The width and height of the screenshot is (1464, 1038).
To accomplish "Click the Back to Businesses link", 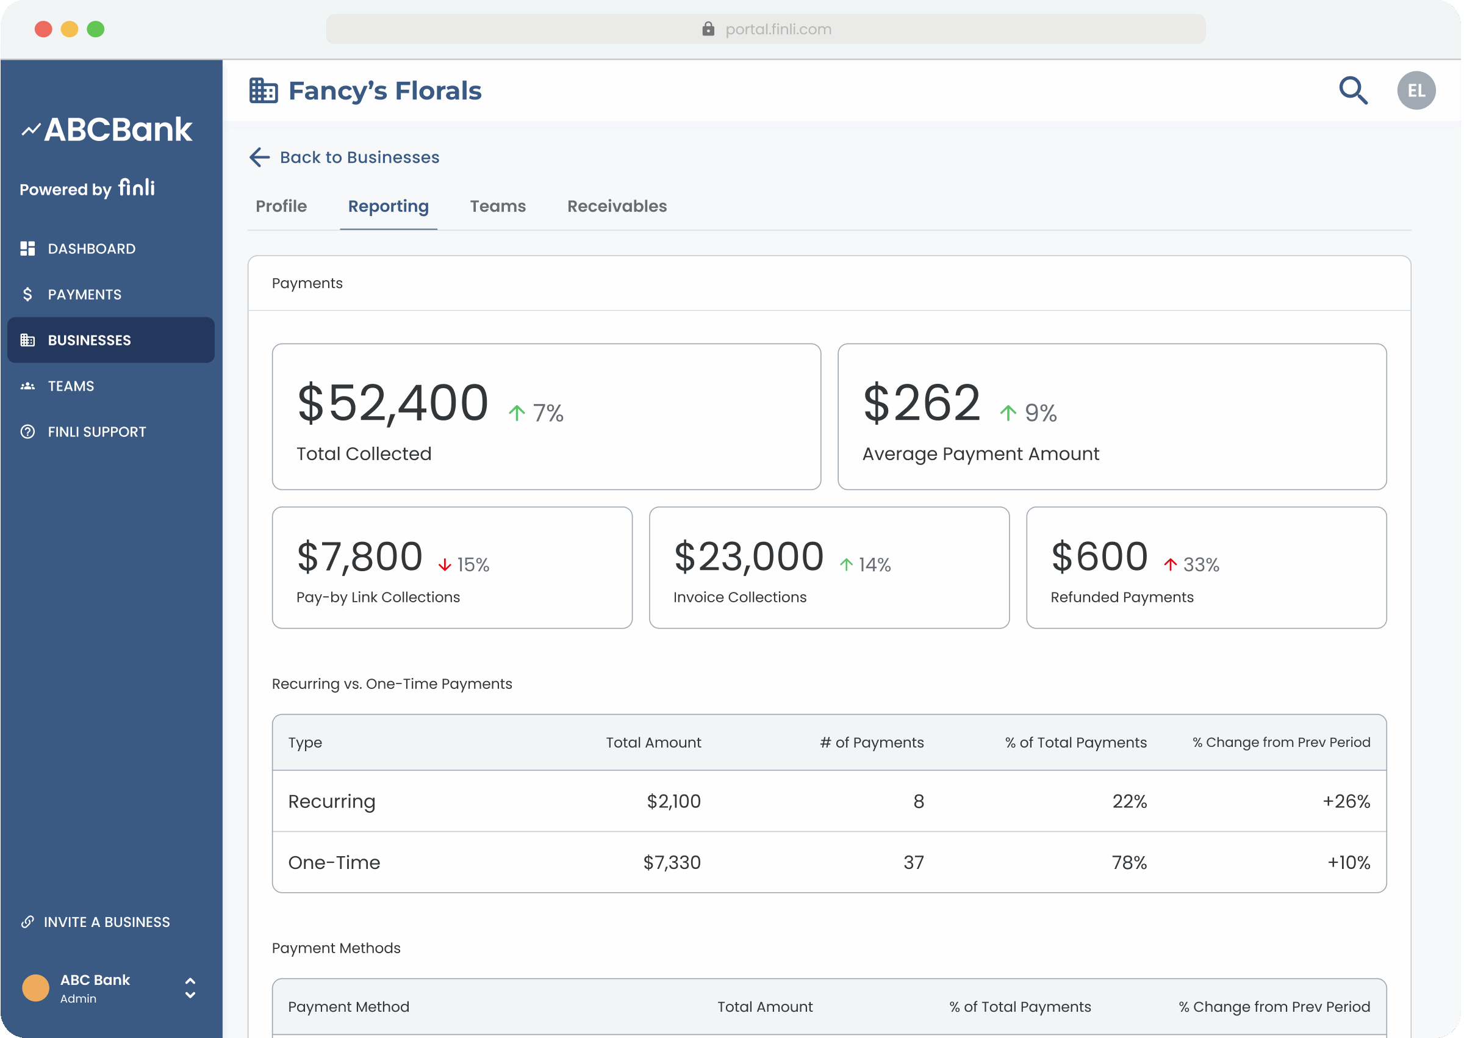I will (x=359, y=157).
